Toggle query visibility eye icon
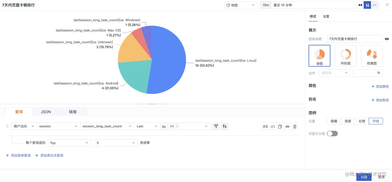This screenshot has height=182, width=392. click(x=287, y=127)
